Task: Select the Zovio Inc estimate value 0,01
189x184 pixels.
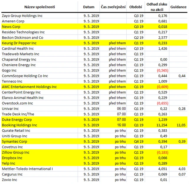Action: point(164,180)
